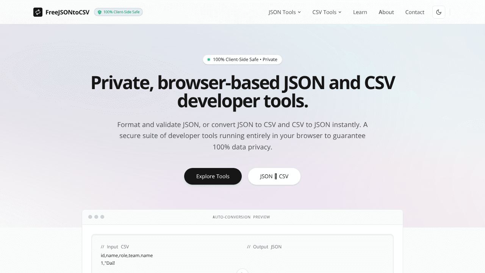Screen dimensions: 485x273
Task: Click the id,name,role,team.name CSV line
Action: [x=127, y=256]
